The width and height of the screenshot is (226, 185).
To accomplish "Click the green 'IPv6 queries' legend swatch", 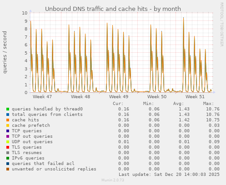I will [x=8, y=158].
